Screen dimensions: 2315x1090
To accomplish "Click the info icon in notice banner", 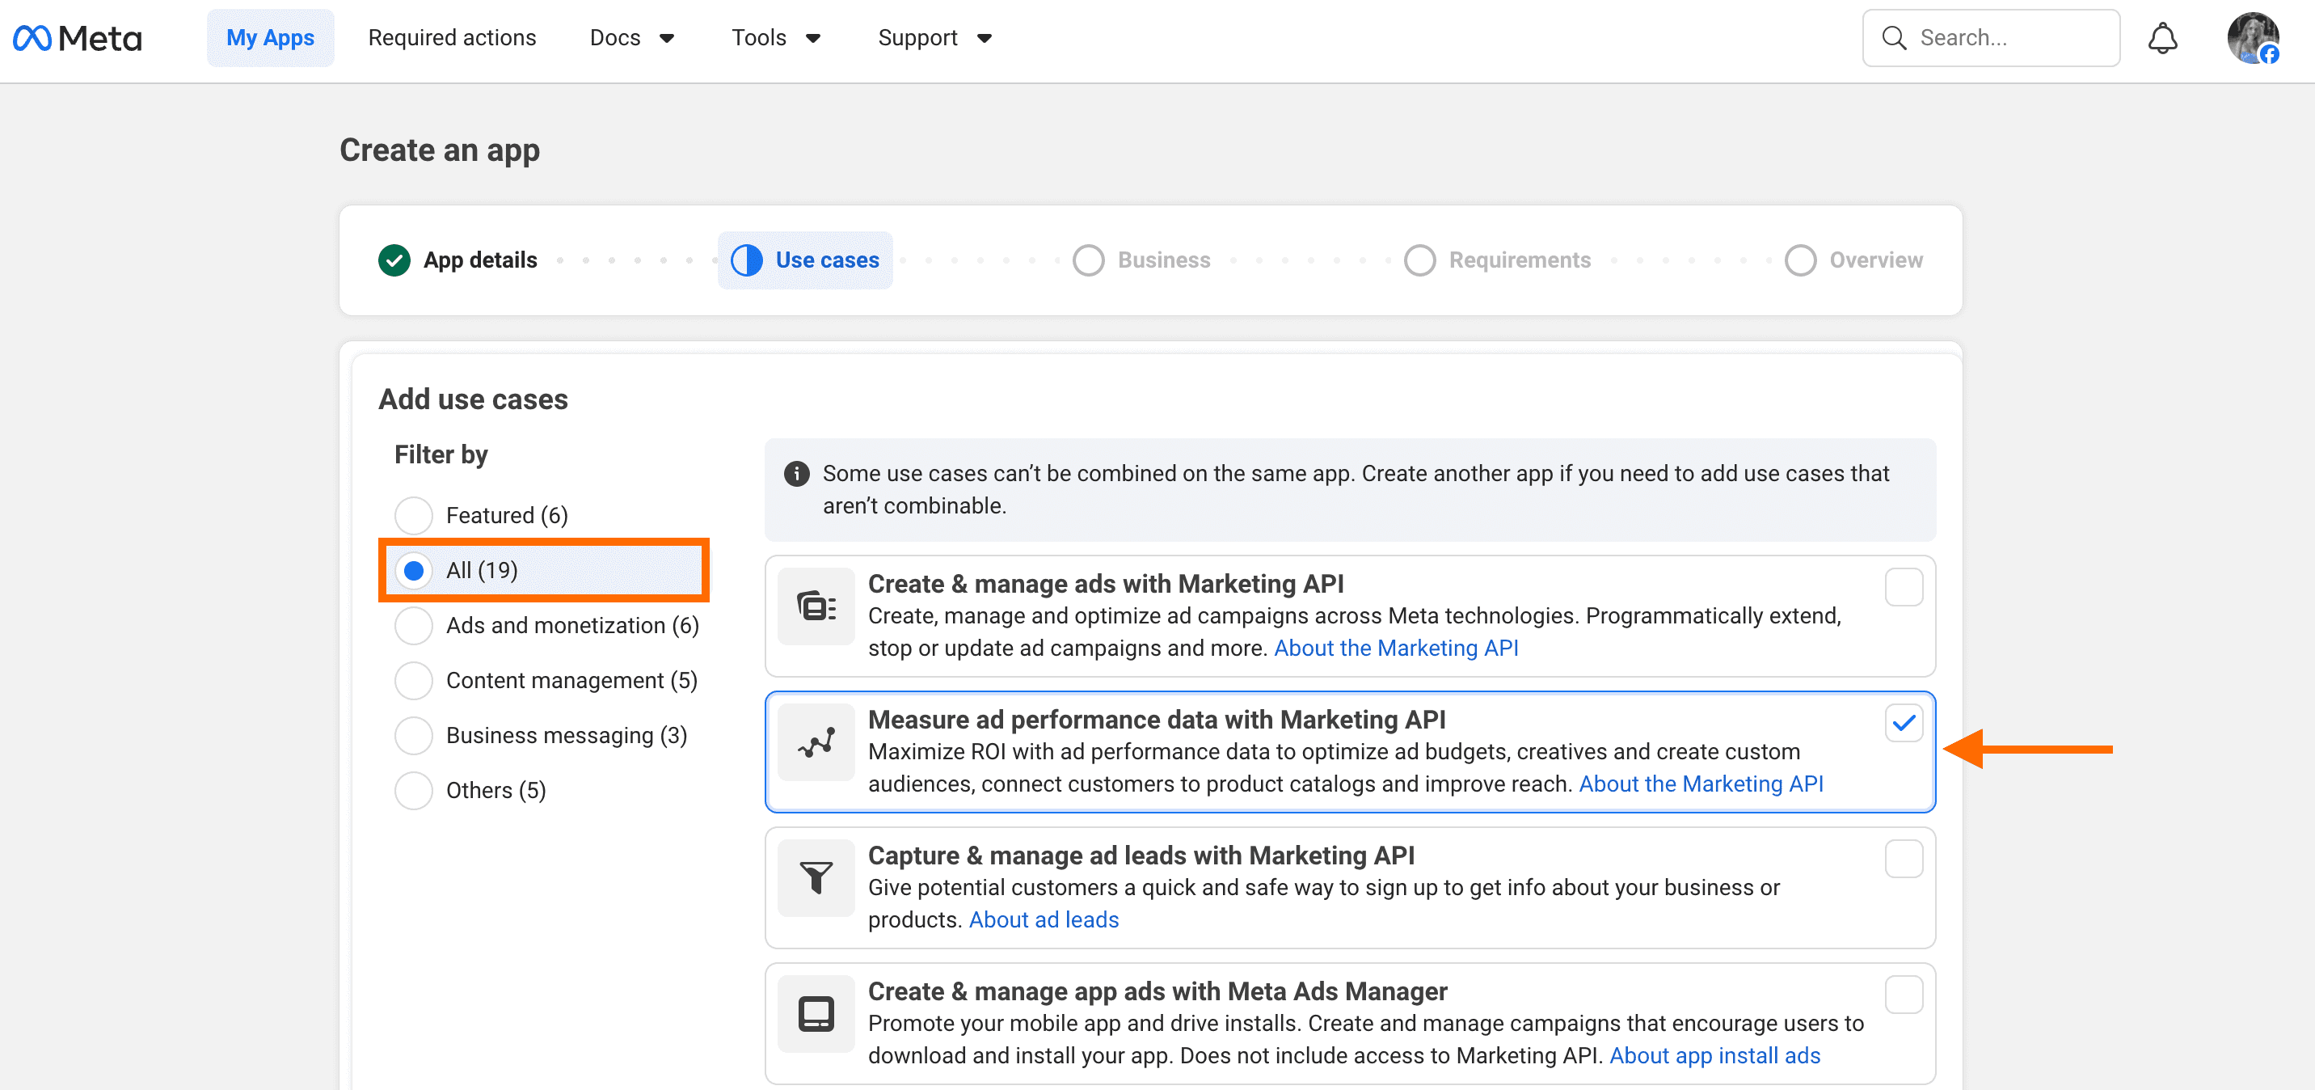I will coord(796,474).
